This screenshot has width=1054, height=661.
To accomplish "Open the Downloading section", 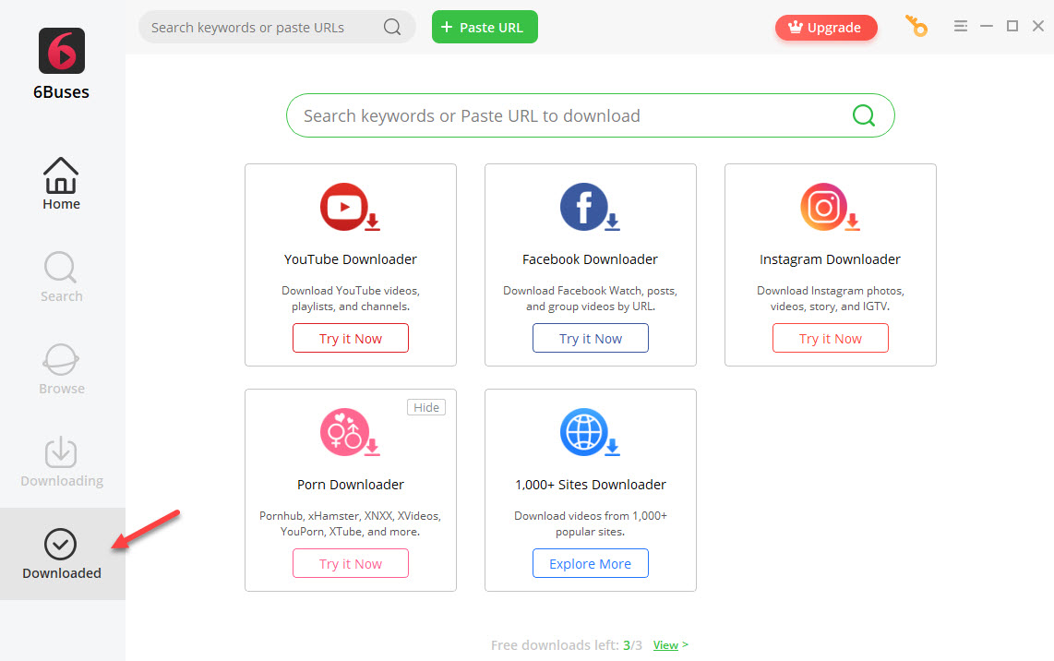I will point(61,461).
